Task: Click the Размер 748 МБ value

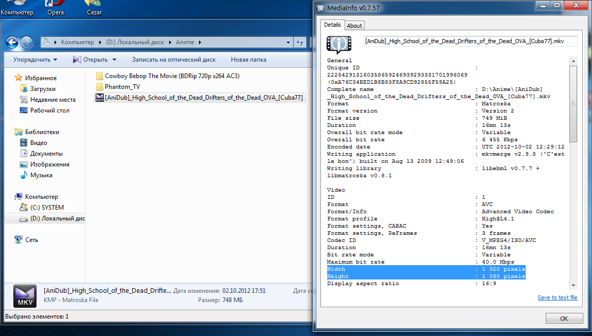Action: point(232,300)
